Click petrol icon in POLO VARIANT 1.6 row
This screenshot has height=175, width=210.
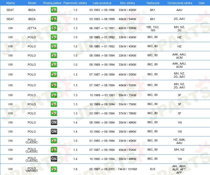point(54,169)
